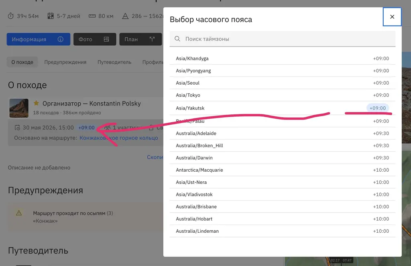
Task: Click the info circle icon
Action: 61,39
